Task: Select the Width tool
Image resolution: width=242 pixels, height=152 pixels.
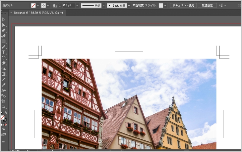Action: pyautogui.click(x=4, y=79)
